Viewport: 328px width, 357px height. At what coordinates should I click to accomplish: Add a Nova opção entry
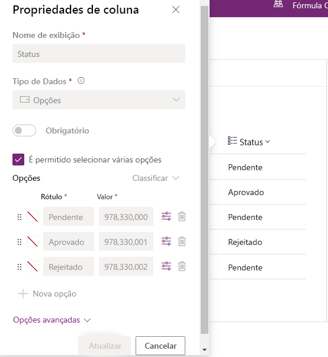coord(47,294)
